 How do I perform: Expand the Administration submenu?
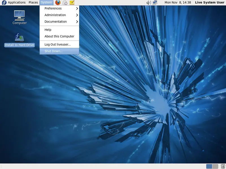pyautogui.click(x=59, y=15)
